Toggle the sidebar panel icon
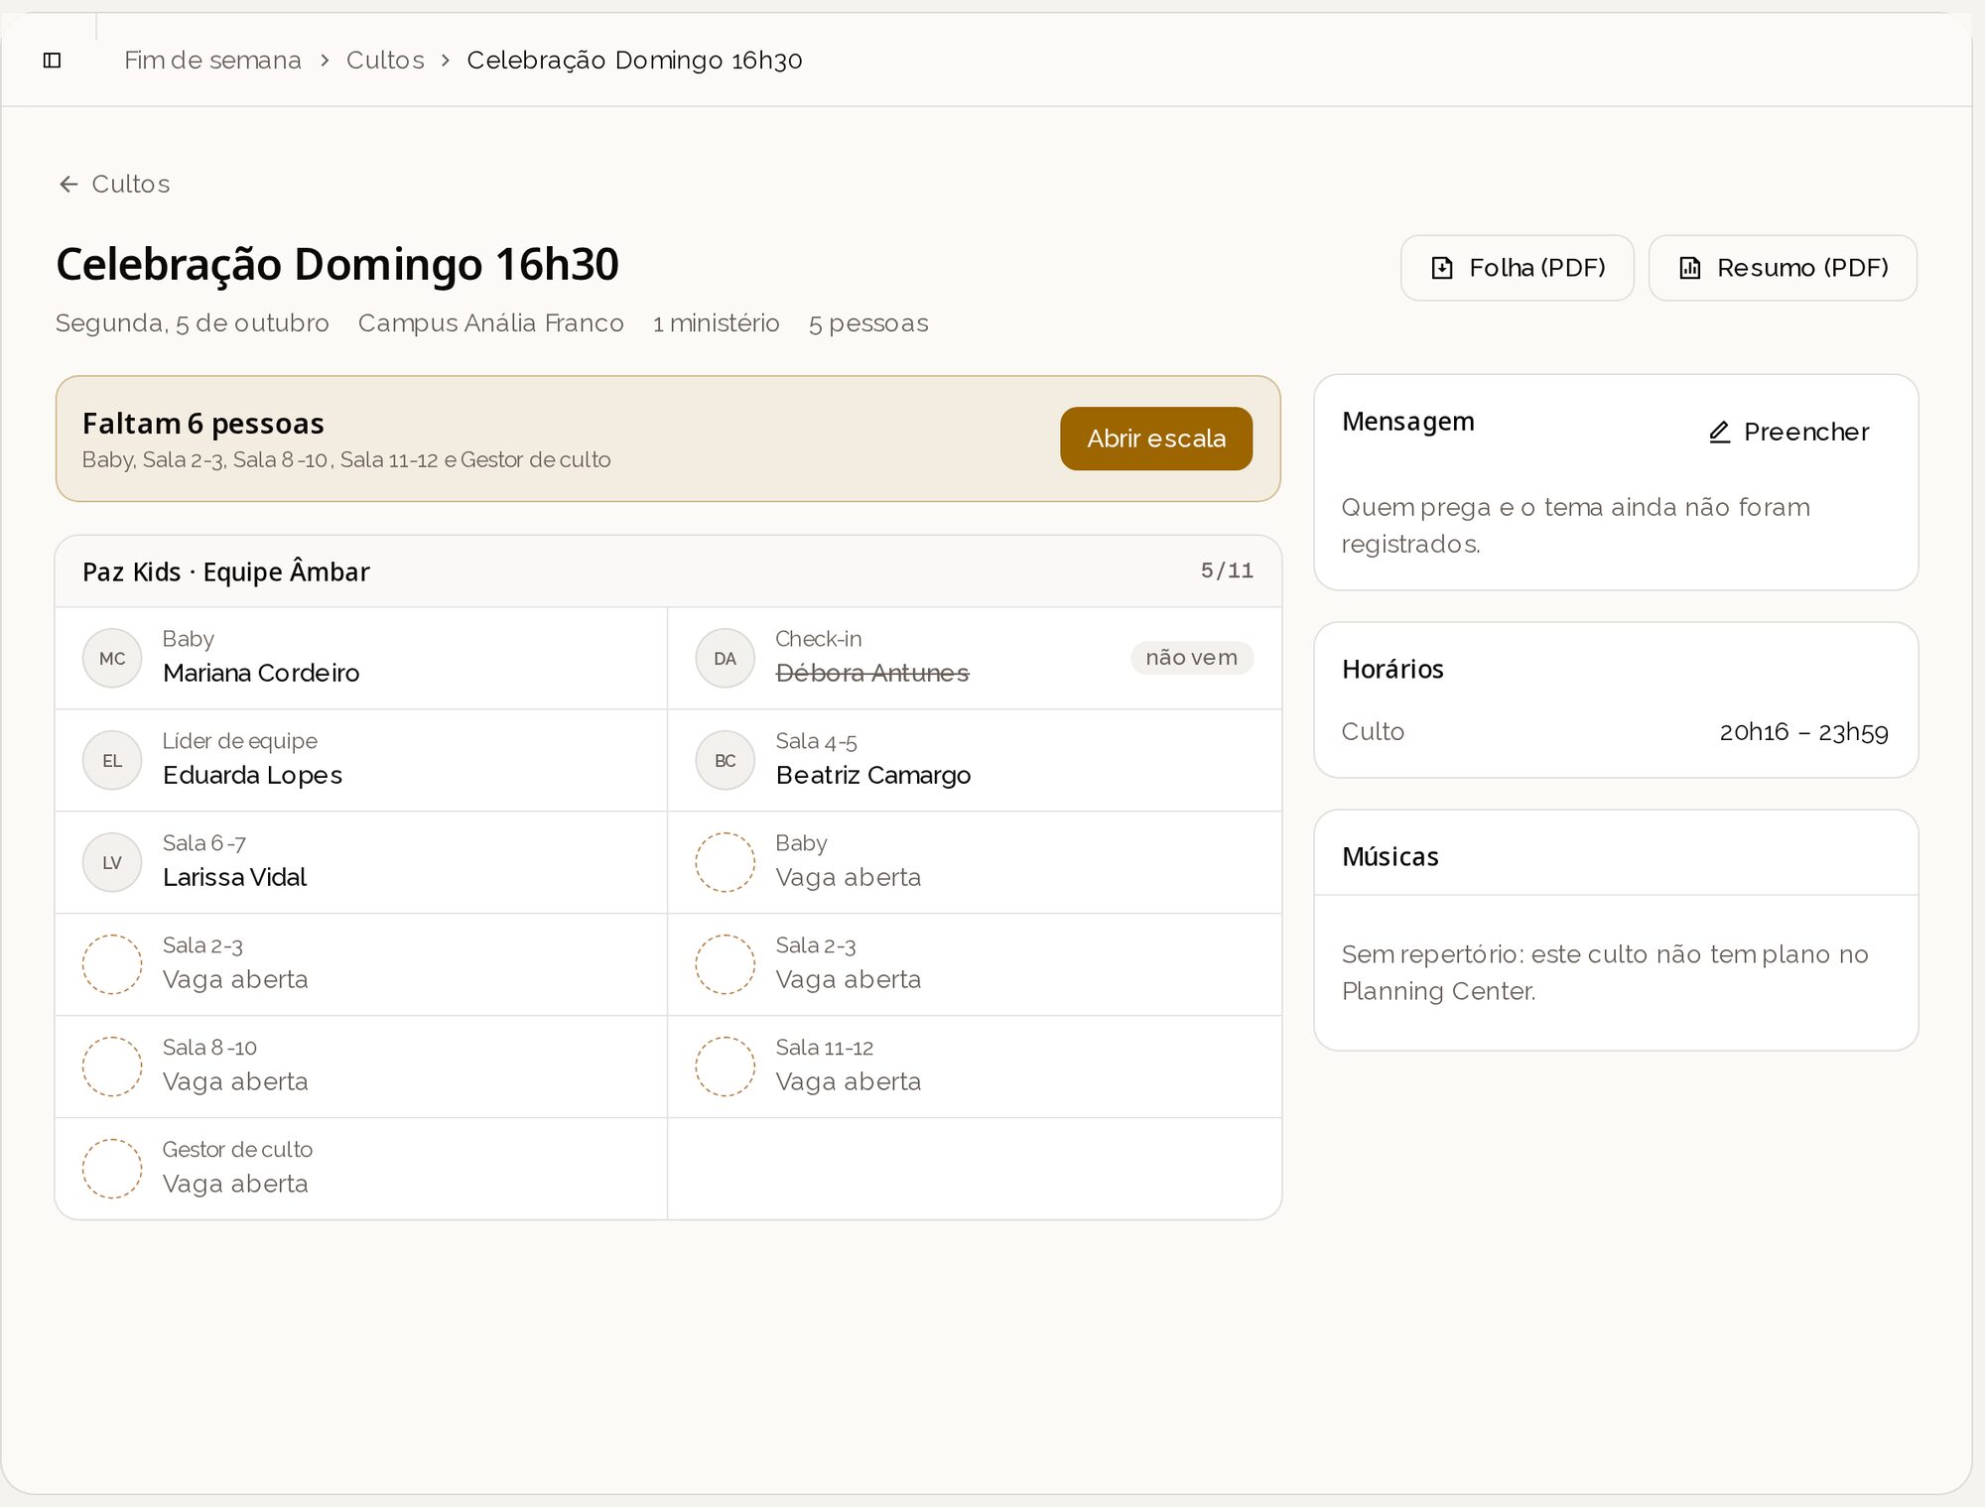Screen dimensions: 1985x1507 coord(53,61)
